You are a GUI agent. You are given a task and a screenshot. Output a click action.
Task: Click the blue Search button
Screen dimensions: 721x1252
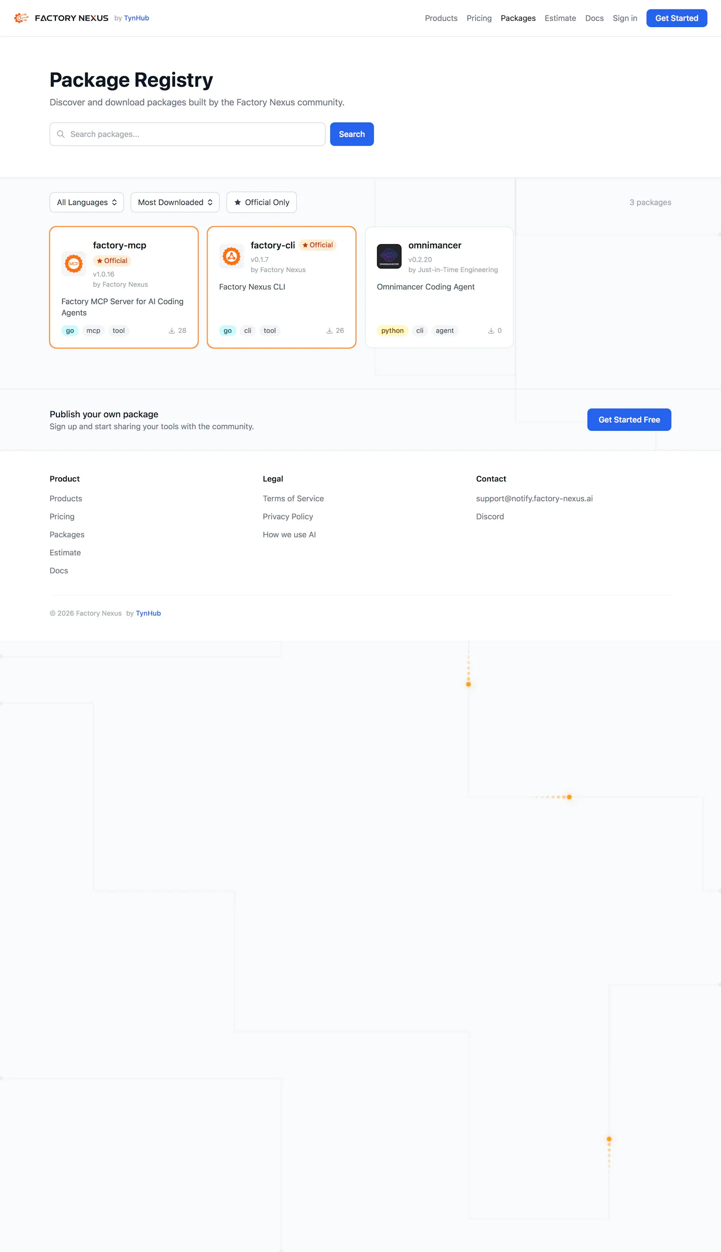point(351,134)
